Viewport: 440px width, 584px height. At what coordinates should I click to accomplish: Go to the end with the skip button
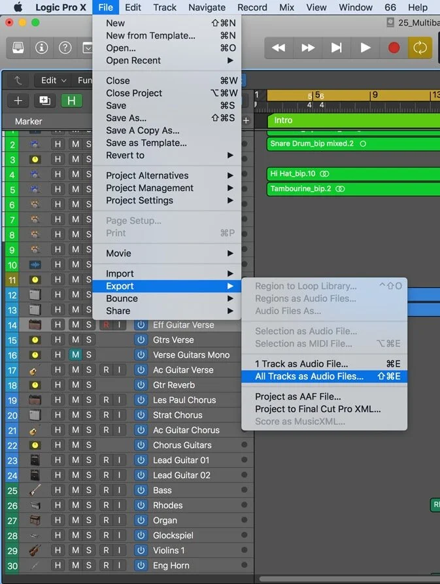pyautogui.click(x=336, y=48)
